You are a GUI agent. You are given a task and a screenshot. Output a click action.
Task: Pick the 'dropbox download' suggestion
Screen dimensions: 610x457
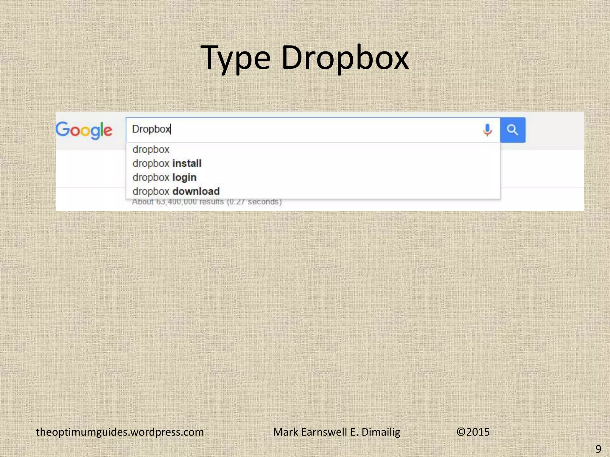tap(313, 191)
